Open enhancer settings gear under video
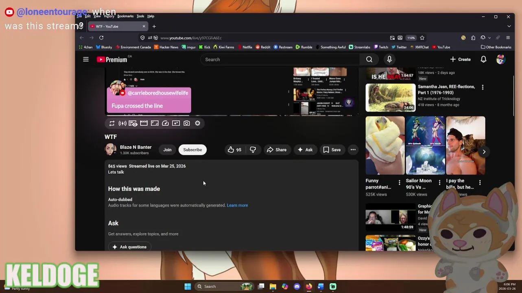 pos(197,123)
